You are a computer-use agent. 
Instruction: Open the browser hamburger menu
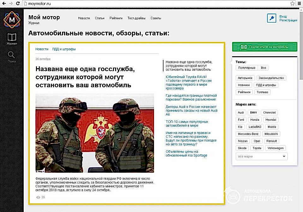click(x=299, y=3)
